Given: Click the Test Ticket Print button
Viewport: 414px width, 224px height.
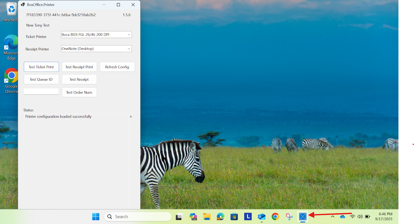Looking at the screenshot, I should tap(41, 67).
